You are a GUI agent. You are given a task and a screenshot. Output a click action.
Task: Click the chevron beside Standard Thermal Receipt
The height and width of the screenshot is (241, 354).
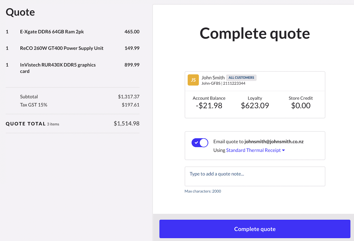[283, 150]
